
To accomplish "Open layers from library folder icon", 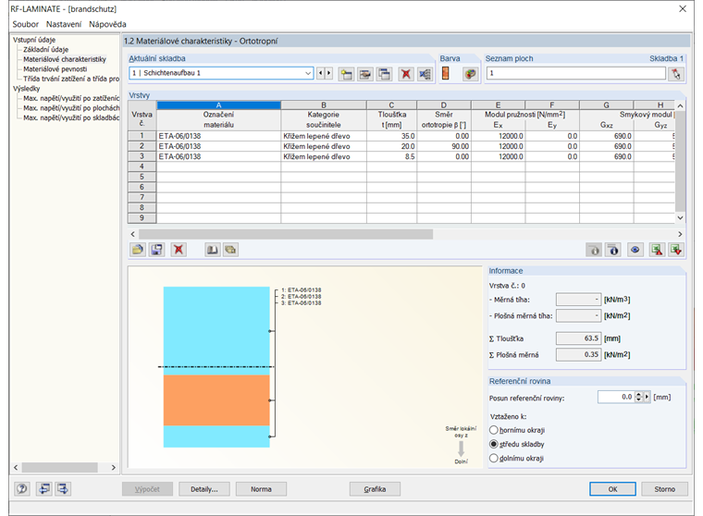I will (138, 250).
